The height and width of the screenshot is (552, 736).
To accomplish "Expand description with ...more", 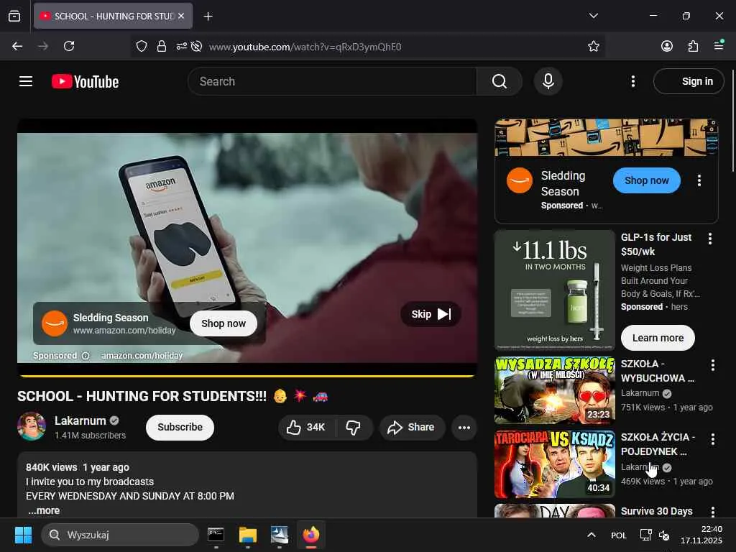I will coord(44,510).
